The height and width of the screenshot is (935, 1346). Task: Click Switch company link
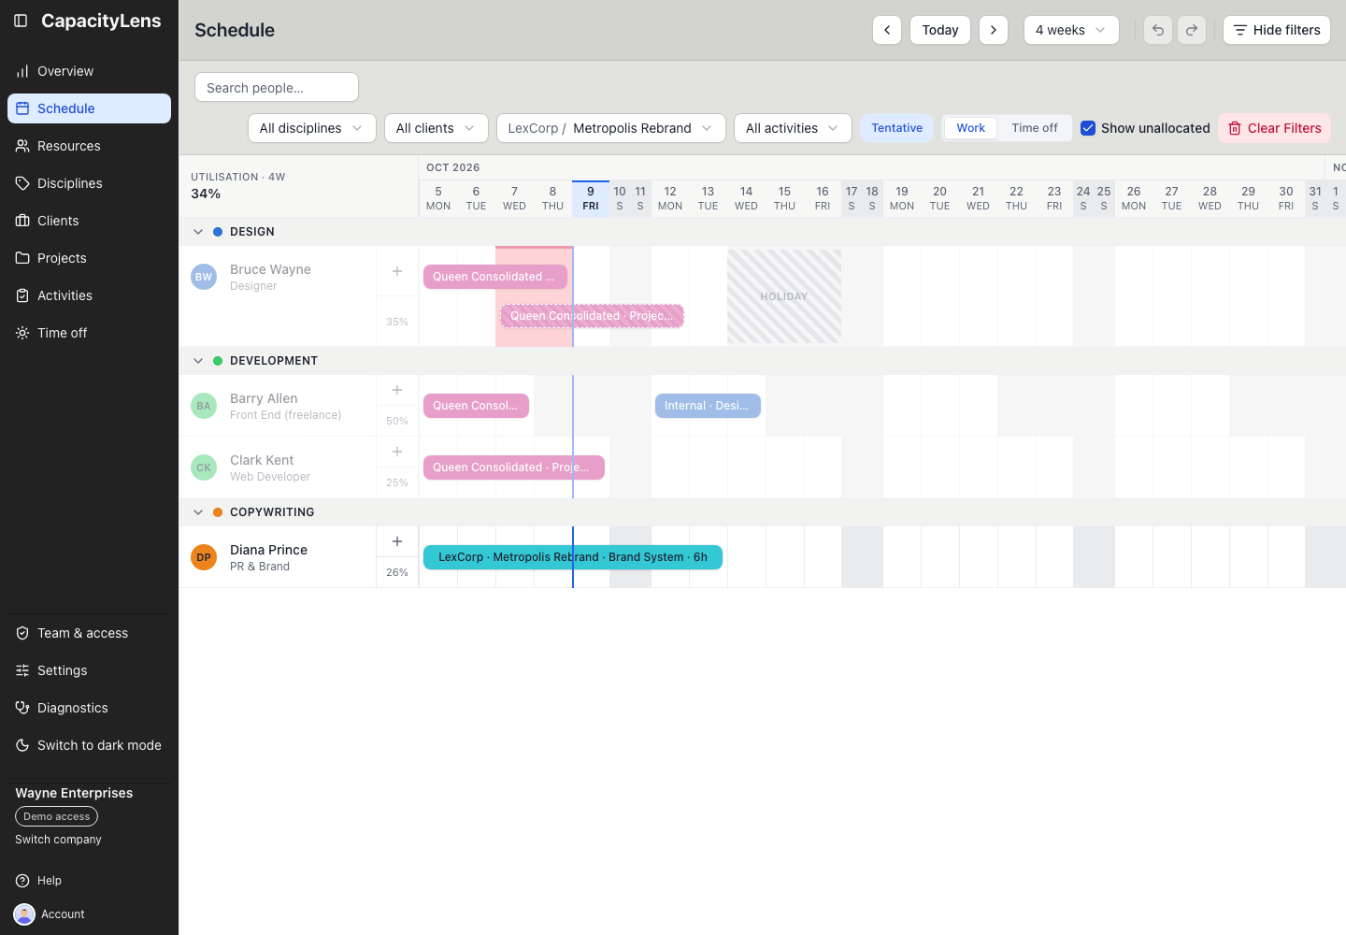(58, 840)
